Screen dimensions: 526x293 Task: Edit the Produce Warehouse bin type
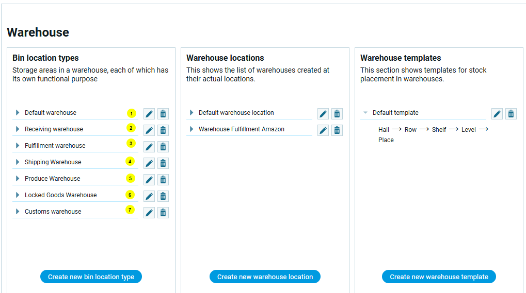click(149, 180)
